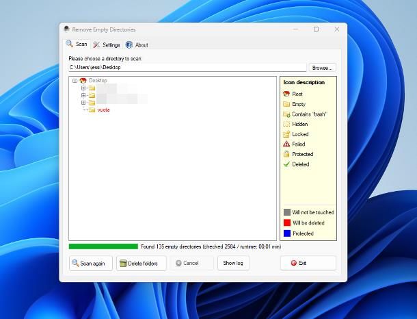Click the 'Found 135 empty directories' status text
The image size is (417, 319).
(211, 246)
